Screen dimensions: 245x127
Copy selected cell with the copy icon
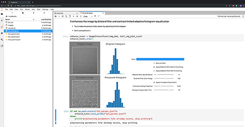(66, 16)
